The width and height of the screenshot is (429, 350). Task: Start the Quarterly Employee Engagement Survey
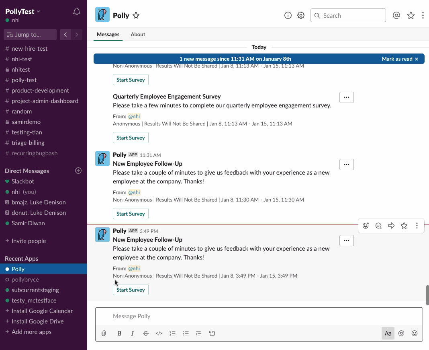click(x=131, y=138)
